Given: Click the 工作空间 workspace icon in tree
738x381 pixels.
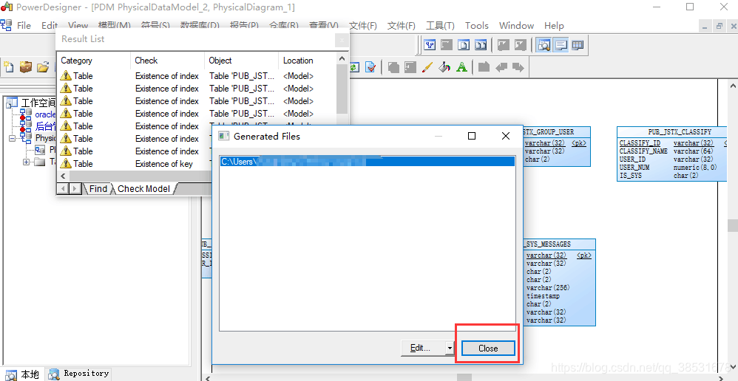Looking at the screenshot, I should tap(13, 103).
